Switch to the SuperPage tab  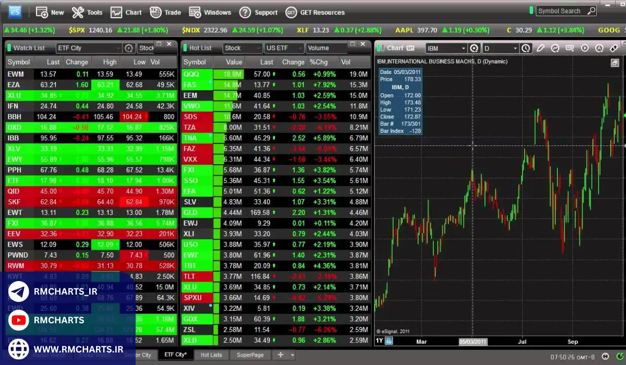pyautogui.click(x=250, y=355)
